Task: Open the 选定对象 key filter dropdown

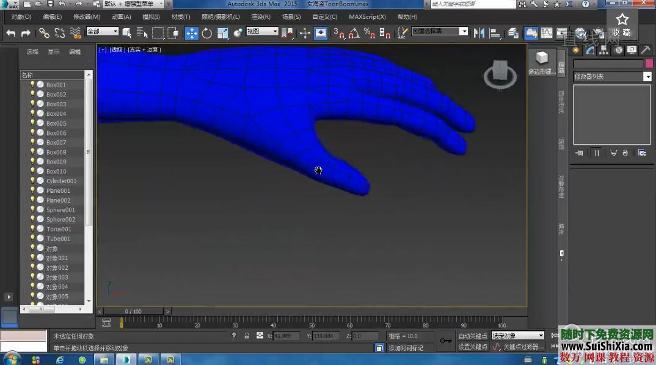Action: coord(518,336)
